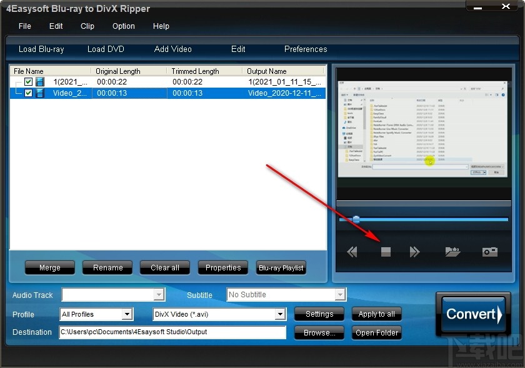Click the Add Video toolbar item
This screenshot has width=525, height=368.
tap(172, 49)
